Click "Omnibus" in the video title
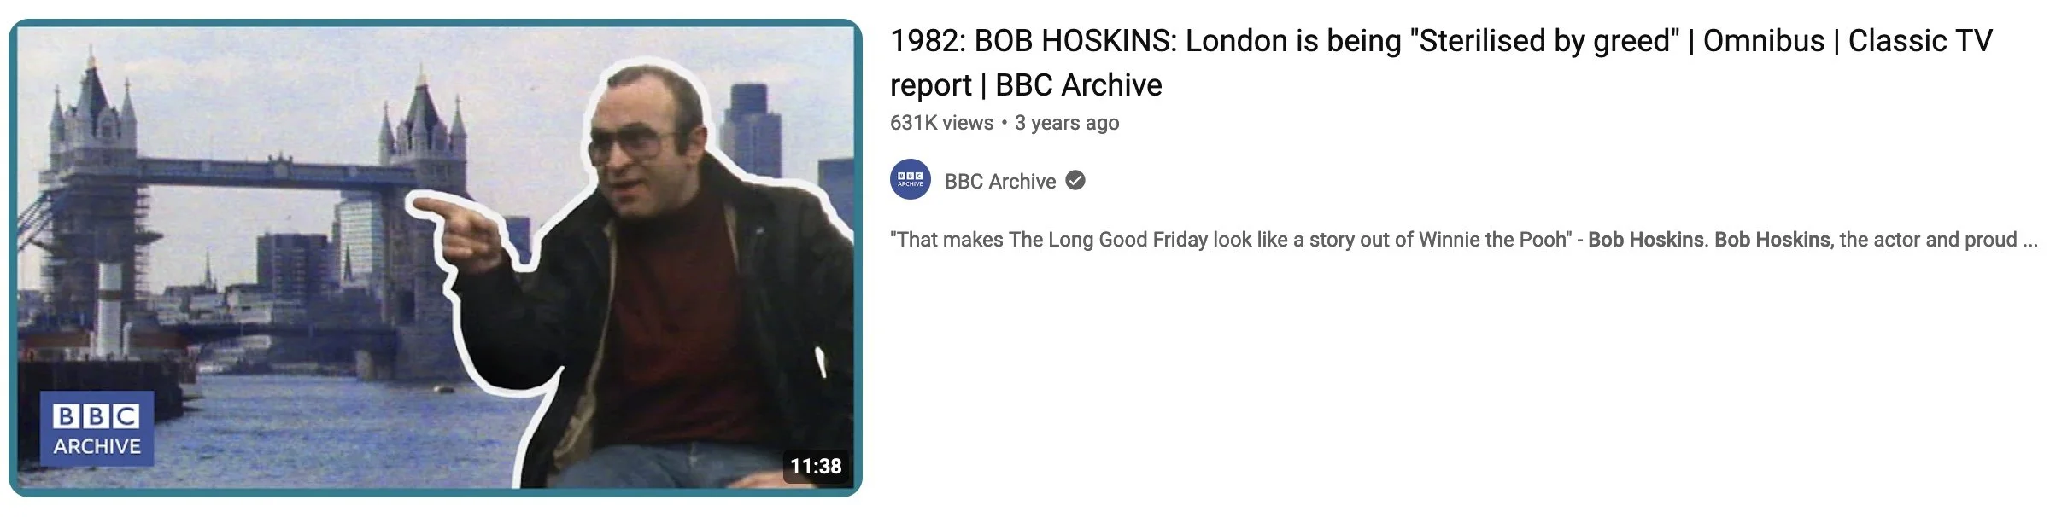 click(1764, 41)
